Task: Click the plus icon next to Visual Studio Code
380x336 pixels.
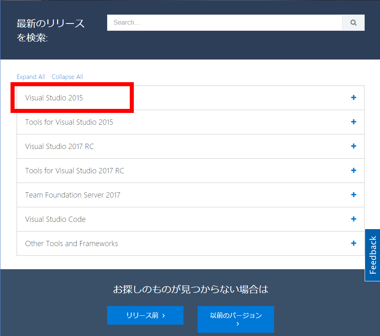Action: click(x=353, y=219)
